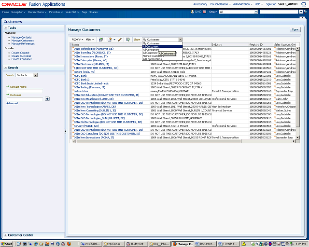309x247 pixels.
Task: Click the Contact Name input field
Action: (x=24, y=91)
